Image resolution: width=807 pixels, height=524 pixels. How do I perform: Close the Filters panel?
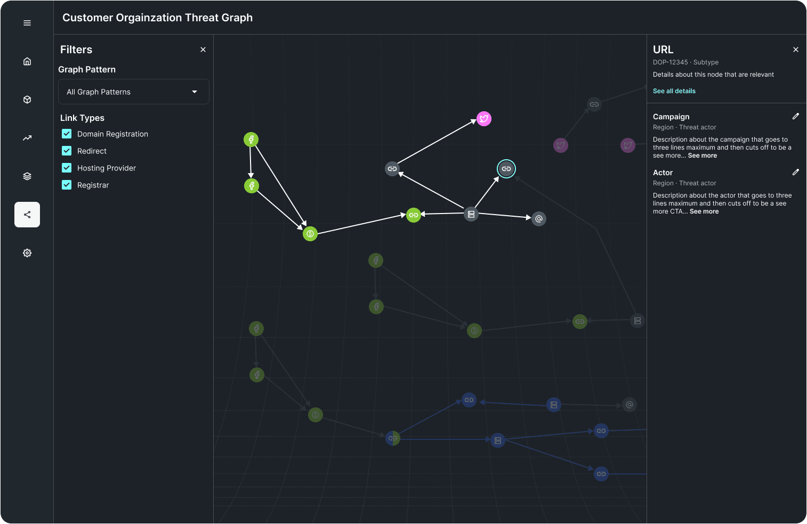pyautogui.click(x=203, y=50)
